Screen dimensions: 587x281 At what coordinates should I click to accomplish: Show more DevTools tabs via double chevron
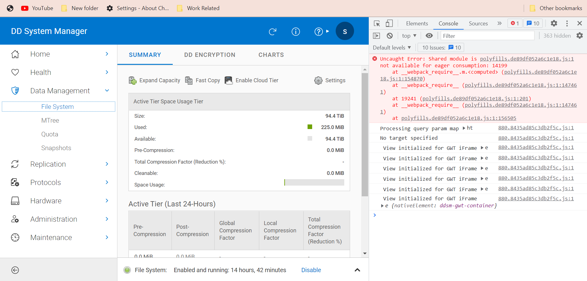[500, 24]
